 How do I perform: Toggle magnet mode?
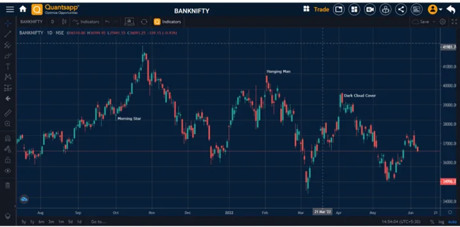pyautogui.click(x=8, y=138)
